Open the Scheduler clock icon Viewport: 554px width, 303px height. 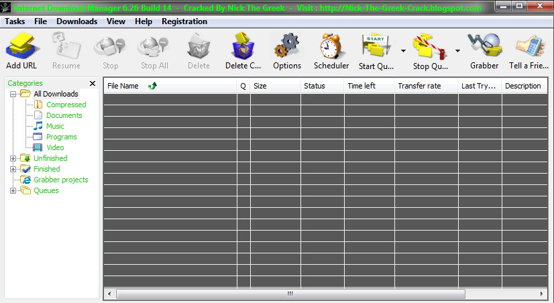coord(331,46)
